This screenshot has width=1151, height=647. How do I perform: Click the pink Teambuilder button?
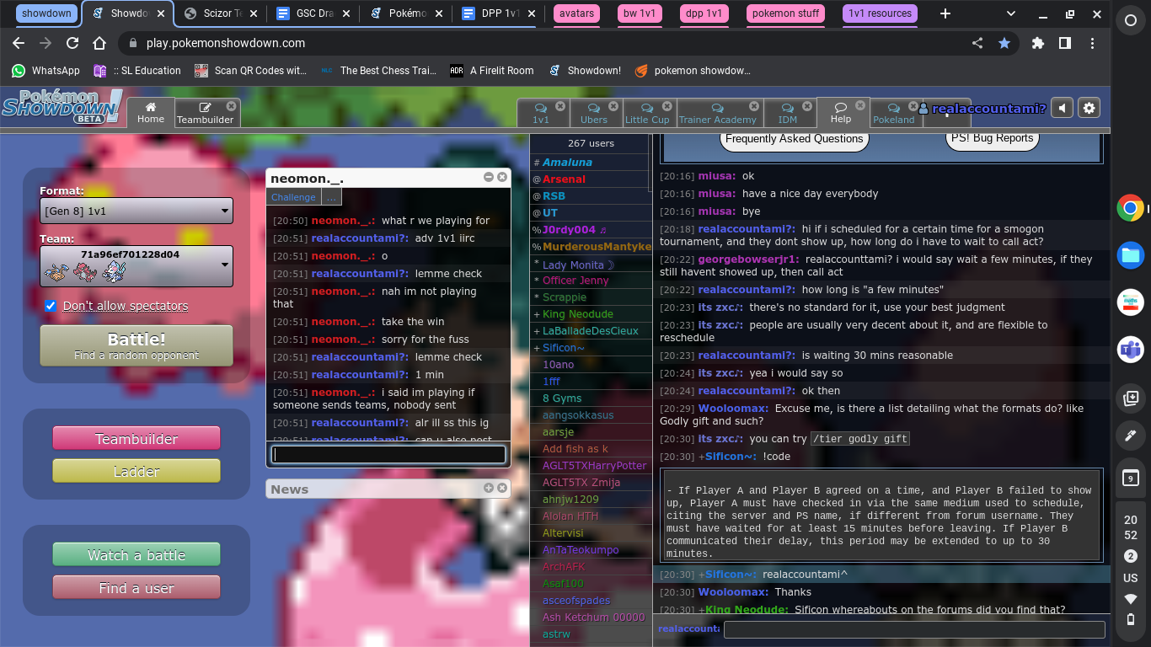click(x=137, y=439)
